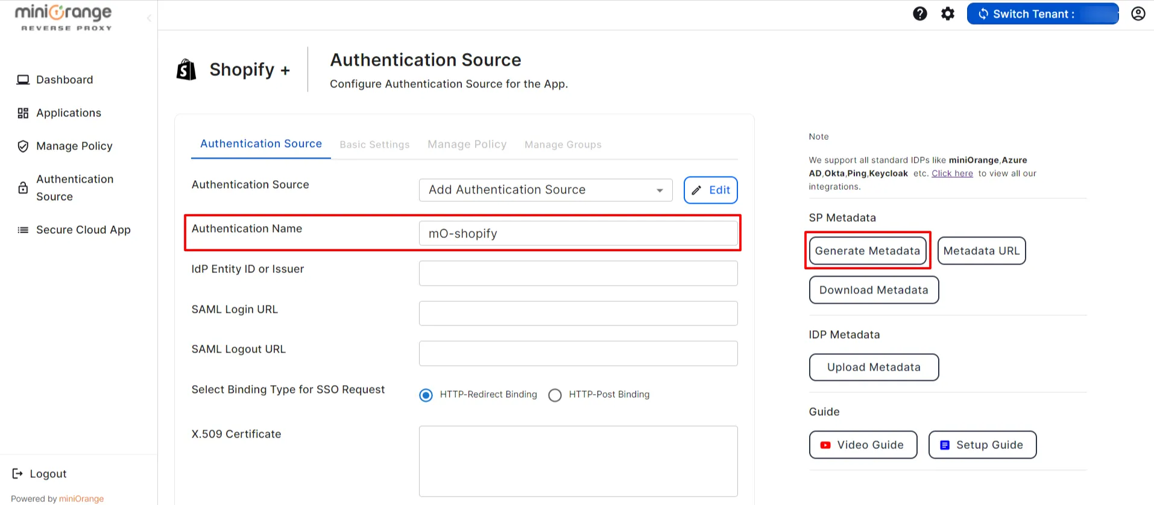
Task: Click the Authentication Source lock icon
Action: click(23, 188)
